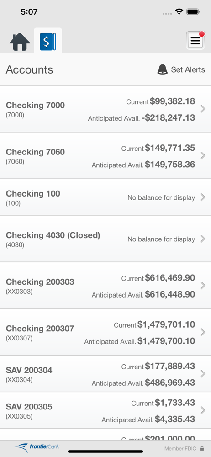Tap the Frontier Bank logo
This screenshot has width=211, height=457.
click(37, 447)
